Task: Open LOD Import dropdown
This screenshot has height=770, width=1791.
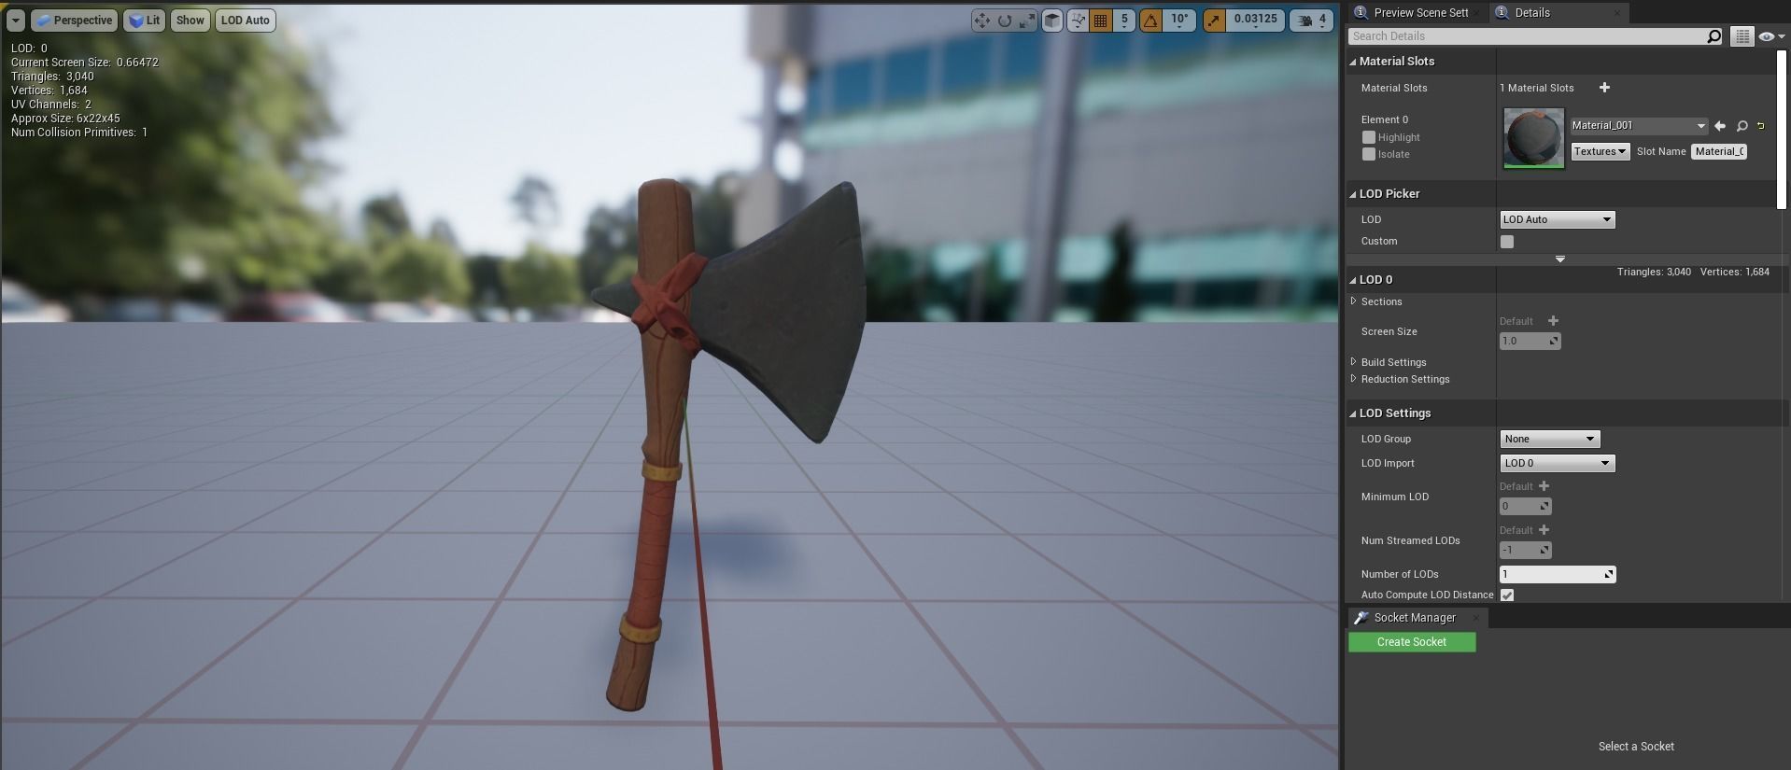Action: (1557, 463)
